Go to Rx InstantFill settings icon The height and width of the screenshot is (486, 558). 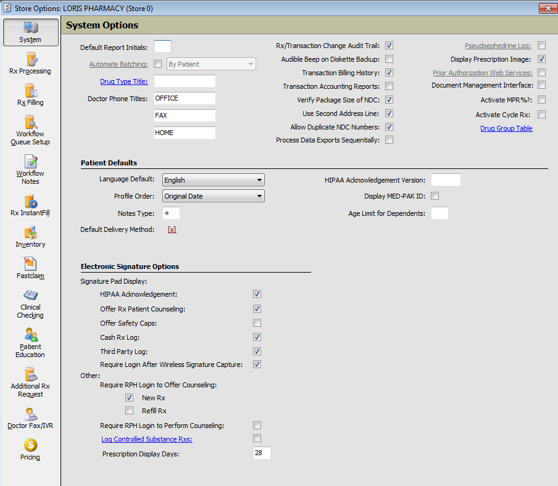pos(30,201)
